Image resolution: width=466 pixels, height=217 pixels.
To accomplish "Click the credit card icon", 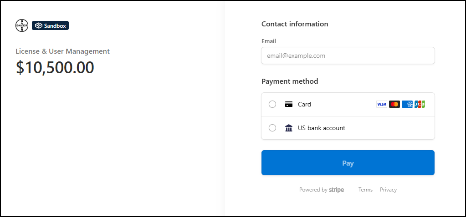I will click(288, 104).
